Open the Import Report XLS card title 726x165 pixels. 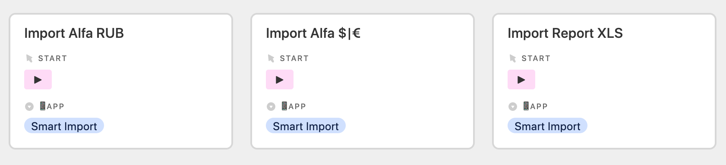(565, 33)
